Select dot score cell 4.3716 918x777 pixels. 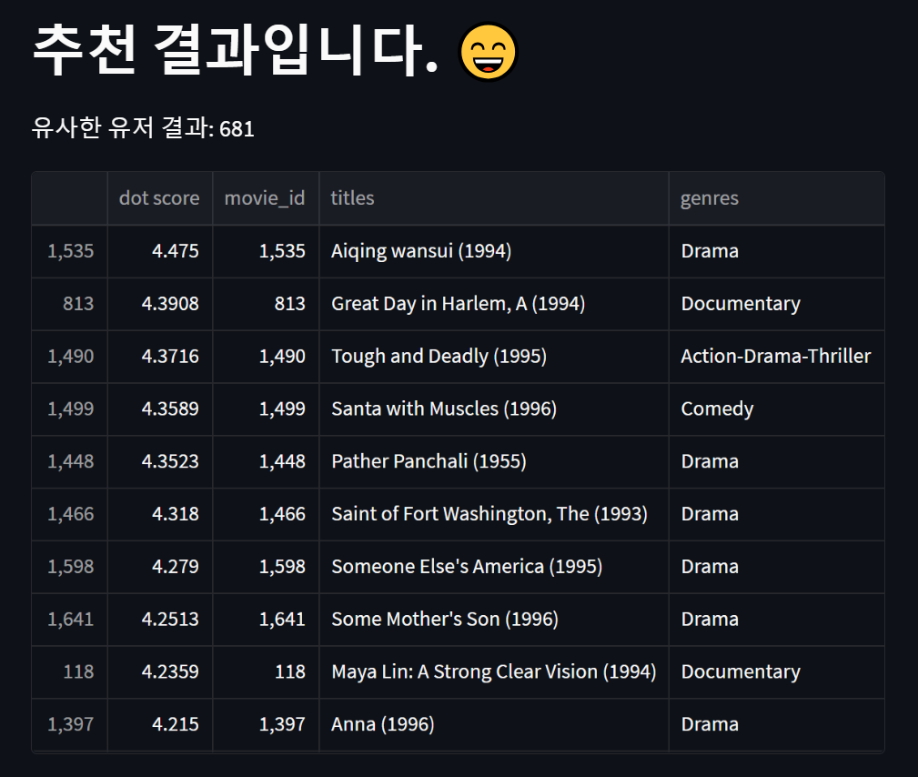click(x=160, y=357)
